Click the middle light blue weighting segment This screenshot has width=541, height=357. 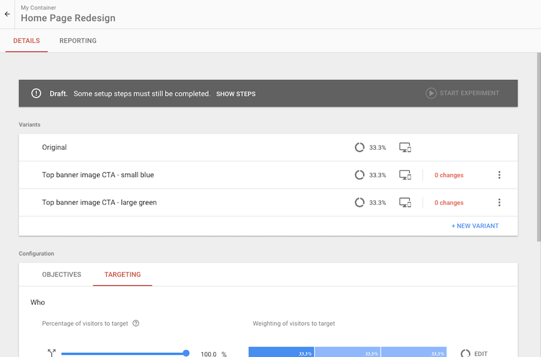[x=347, y=352]
